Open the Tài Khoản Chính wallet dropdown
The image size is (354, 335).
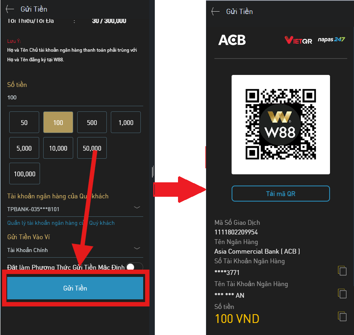pyautogui.click(x=75, y=250)
